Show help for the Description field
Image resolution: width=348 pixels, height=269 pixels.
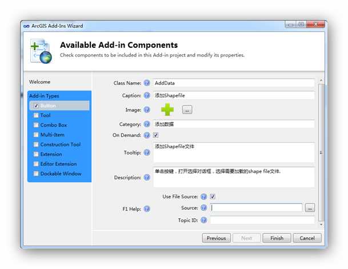pos(147,177)
